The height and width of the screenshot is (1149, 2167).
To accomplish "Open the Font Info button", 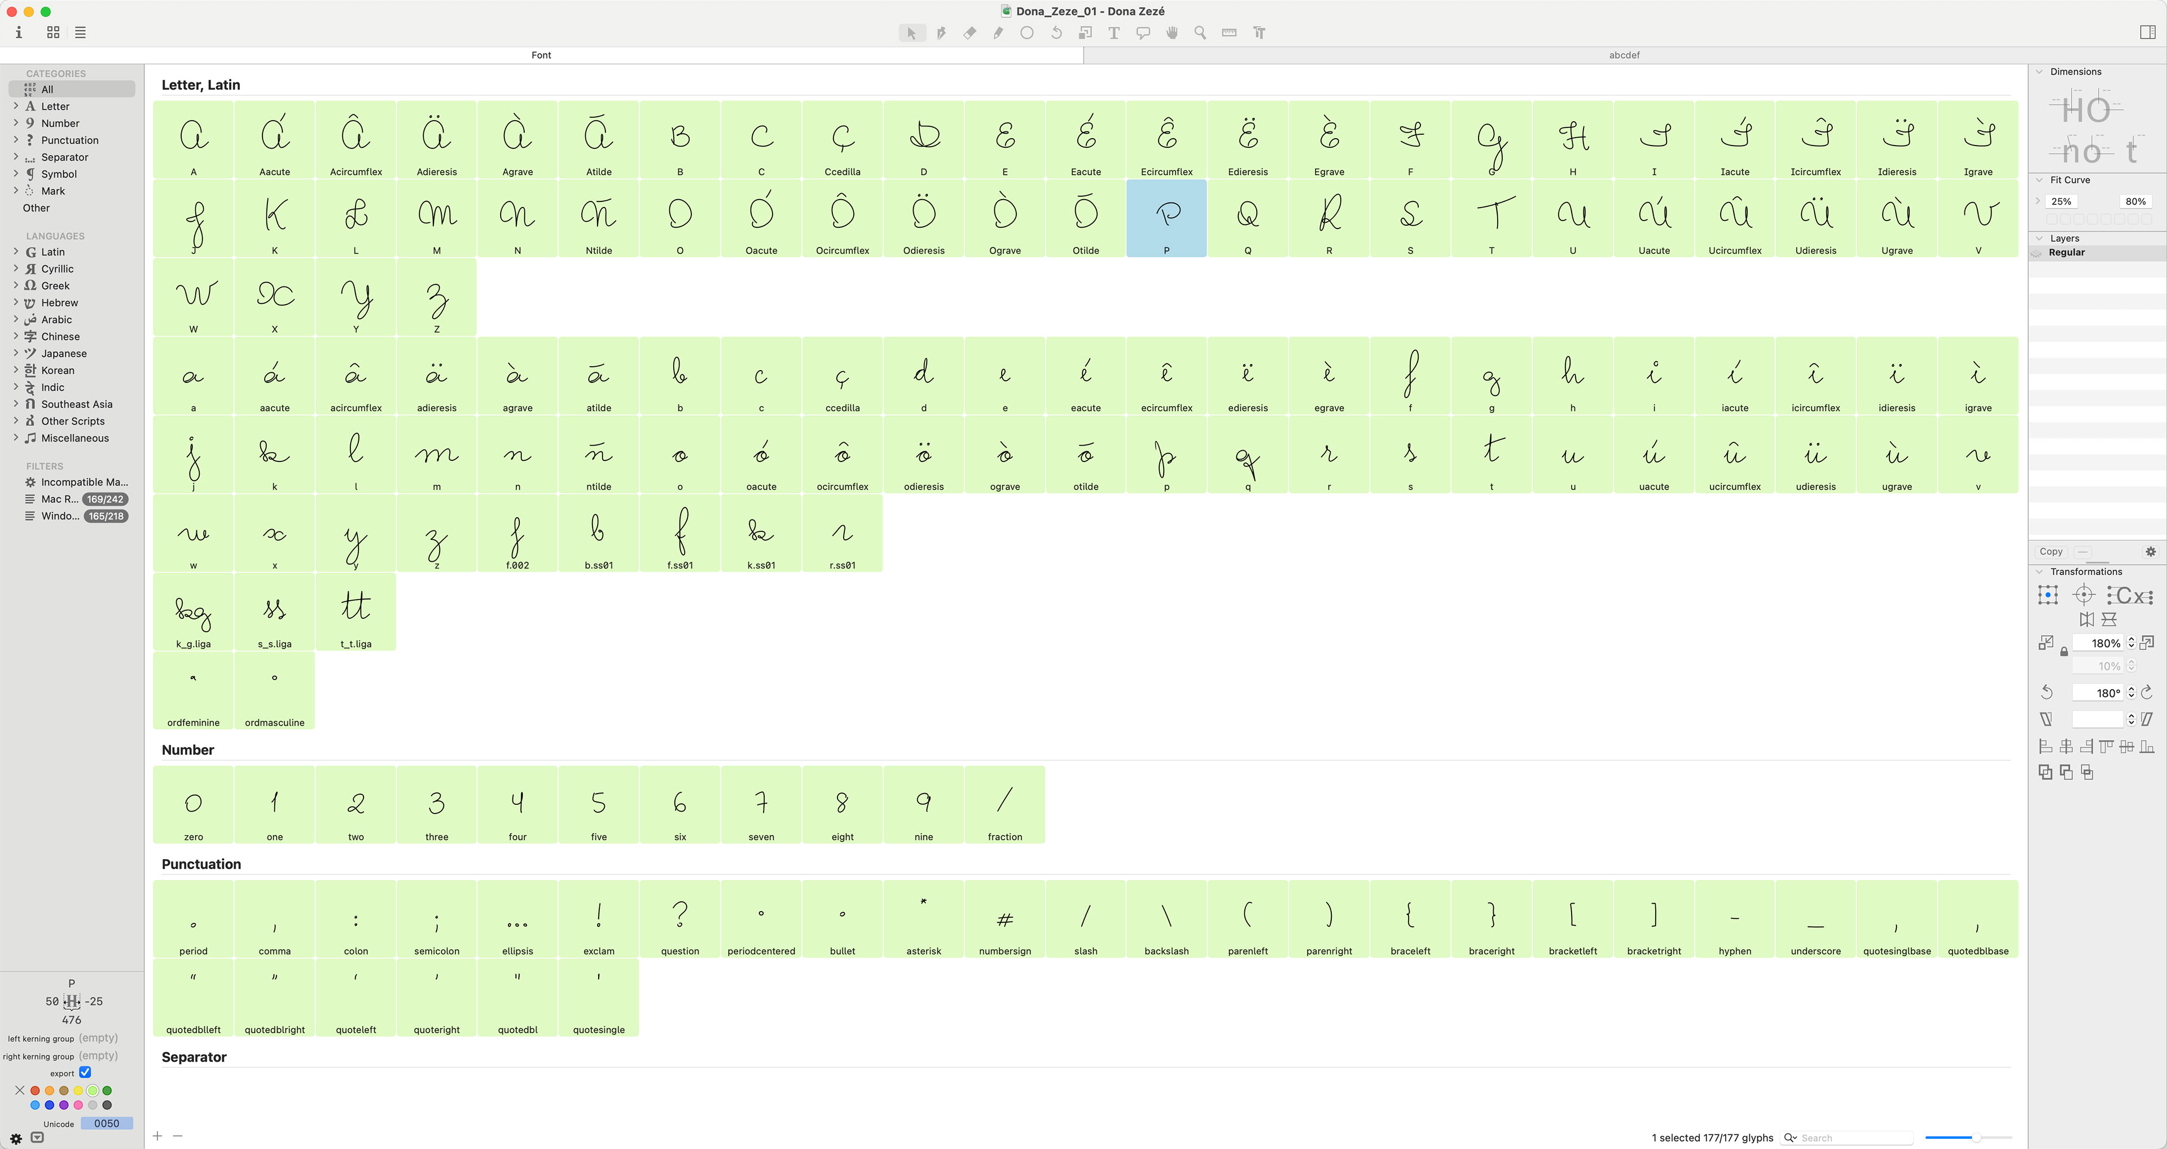I will (19, 33).
